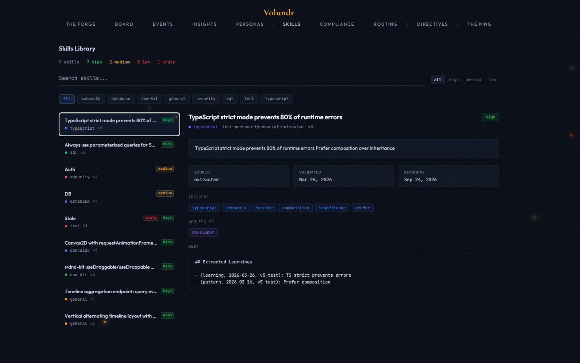Go to the INSIGHTS view

point(204,24)
